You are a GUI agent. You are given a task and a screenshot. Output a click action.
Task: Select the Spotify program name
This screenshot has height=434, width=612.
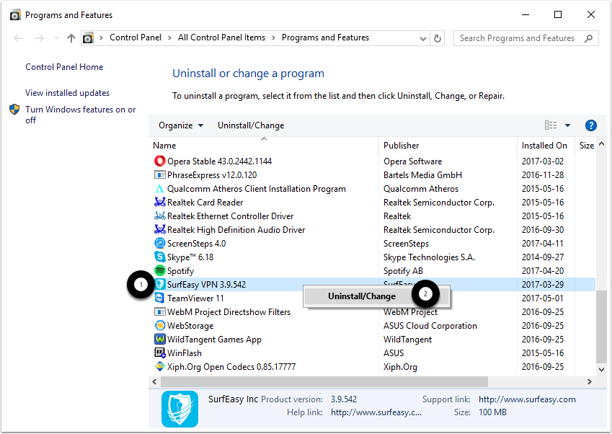[180, 271]
